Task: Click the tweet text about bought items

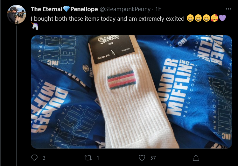Action: coord(108,18)
